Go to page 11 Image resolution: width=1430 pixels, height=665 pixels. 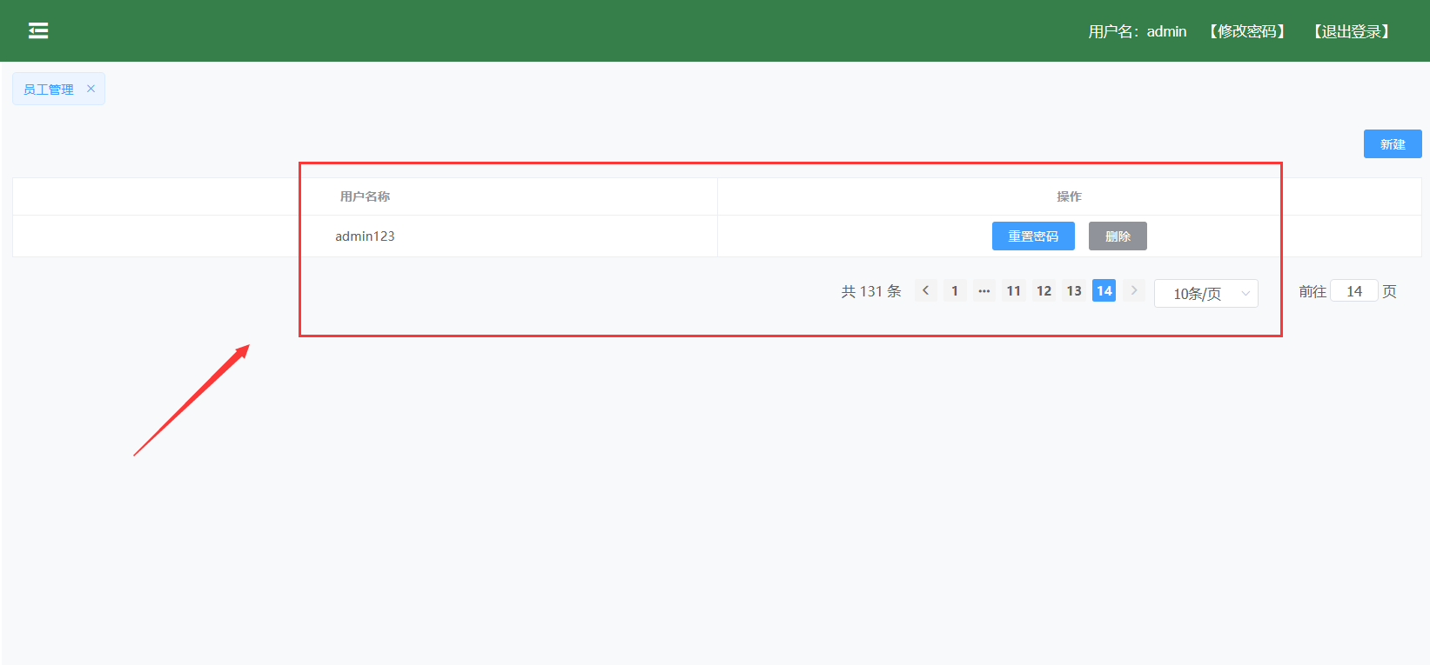click(1013, 291)
